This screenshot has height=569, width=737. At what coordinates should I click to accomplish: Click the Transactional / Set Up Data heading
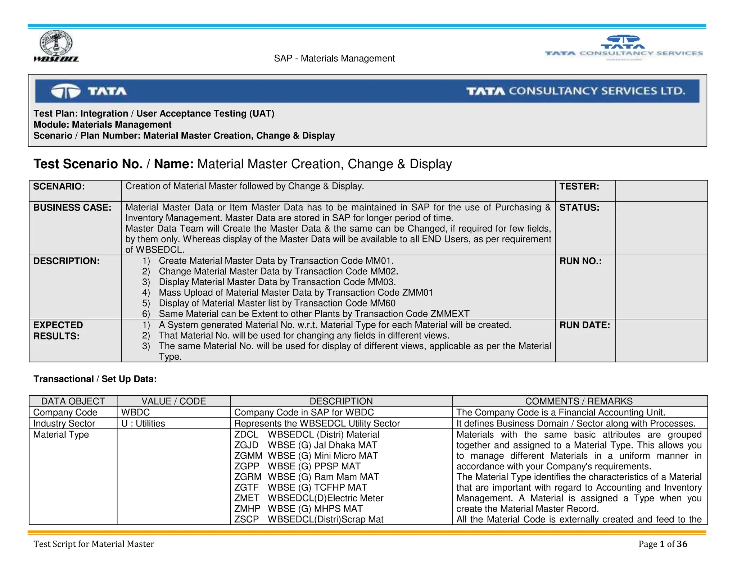coord(95,379)
